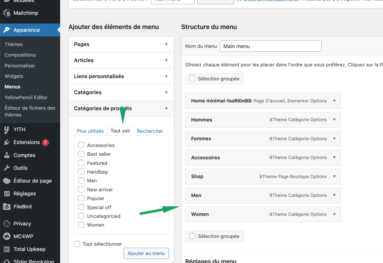Expand the Pages panel arrow
This screenshot has height=263, width=383.
point(166,44)
